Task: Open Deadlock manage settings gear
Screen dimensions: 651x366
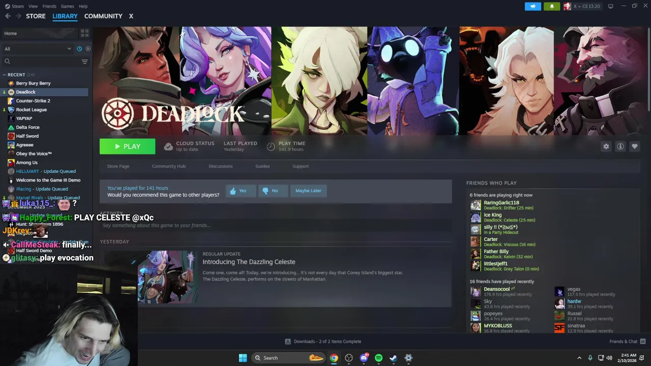Action: pos(606,146)
